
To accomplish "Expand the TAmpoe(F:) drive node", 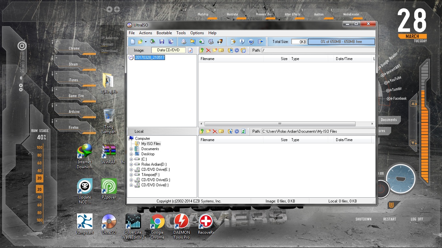I will (x=131, y=175).
